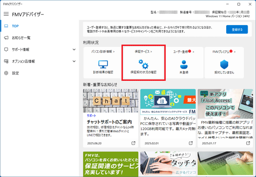
Task: Click the 登録する button
Action: 237,30
